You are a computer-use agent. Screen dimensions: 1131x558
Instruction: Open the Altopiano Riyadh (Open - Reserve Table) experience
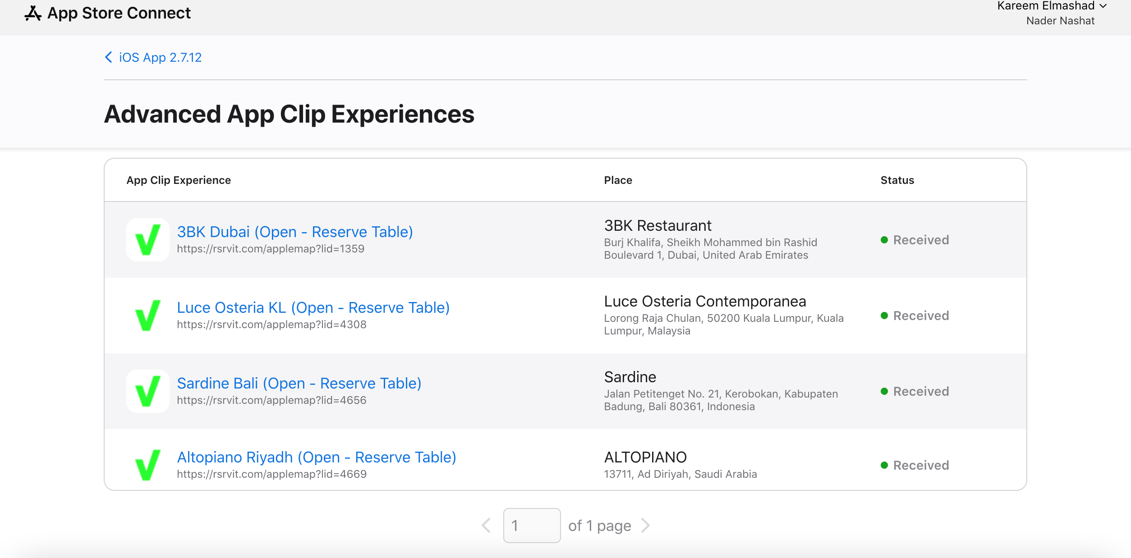coord(317,457)
